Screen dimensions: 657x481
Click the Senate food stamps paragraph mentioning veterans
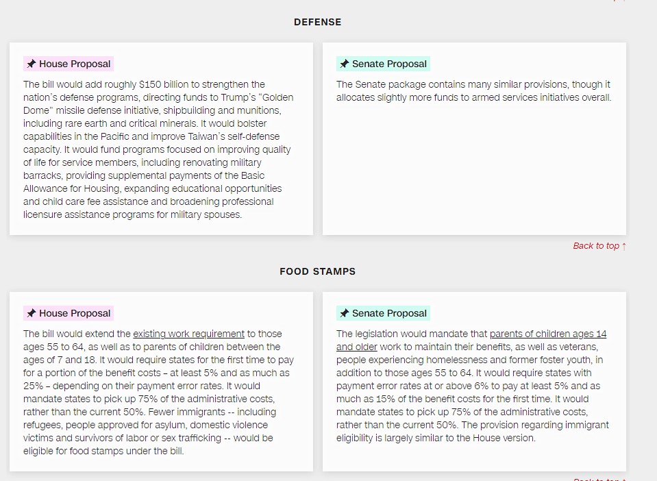471,386
